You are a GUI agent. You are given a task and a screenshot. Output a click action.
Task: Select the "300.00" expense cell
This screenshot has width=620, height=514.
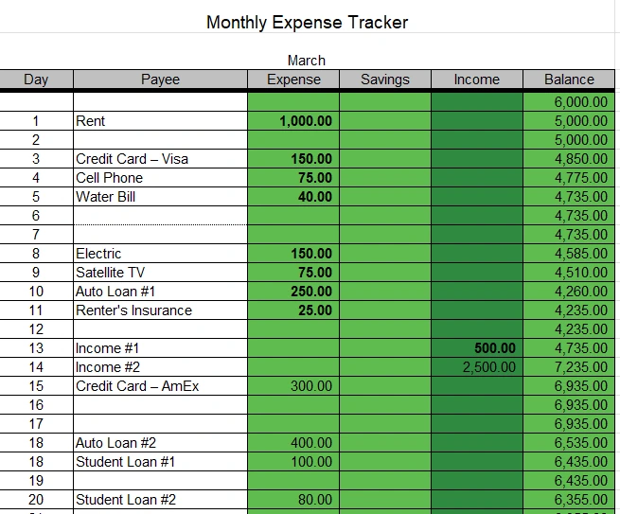click(293, 386)
